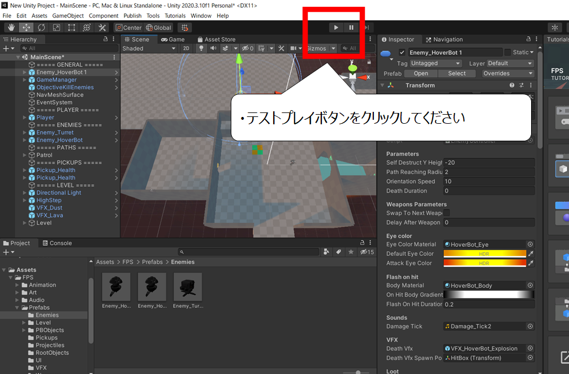Viewport: 569px width, 374px height.
Task: Click the prefab Select button
Action: pyautogui.click(x=457, y=73)
